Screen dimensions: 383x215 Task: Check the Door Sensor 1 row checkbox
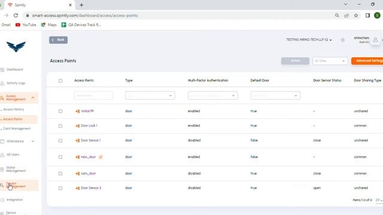[x=60, y=141]
